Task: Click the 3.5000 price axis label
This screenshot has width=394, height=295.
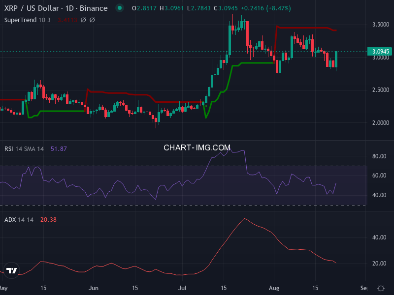Action: tap(380, 25)
